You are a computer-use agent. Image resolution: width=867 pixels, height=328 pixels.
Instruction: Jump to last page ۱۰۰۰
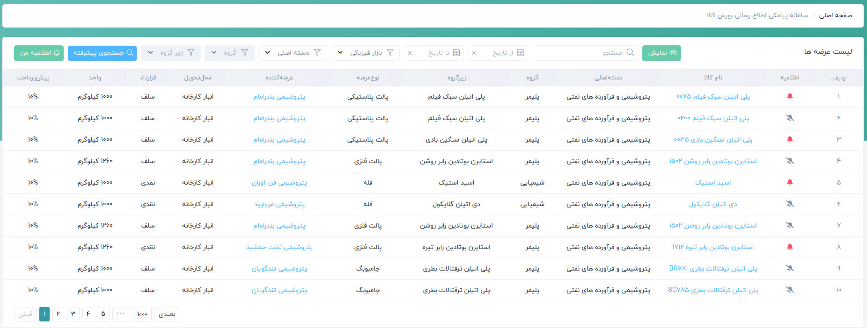click(x=142, y=314)
